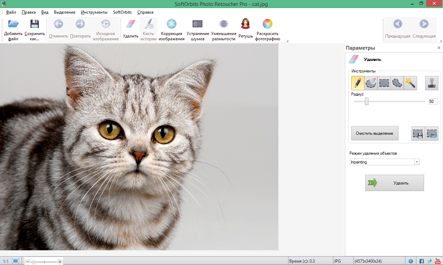Open the Выделение menu
Screen dimensions: 443x265
64,12
